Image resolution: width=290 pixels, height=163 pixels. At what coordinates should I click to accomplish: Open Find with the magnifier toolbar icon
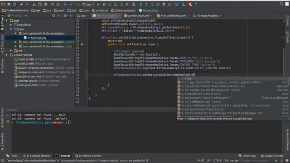pos(53,4)
